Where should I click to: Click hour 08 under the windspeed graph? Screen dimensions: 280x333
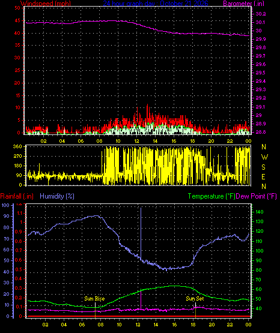point(99,141)
